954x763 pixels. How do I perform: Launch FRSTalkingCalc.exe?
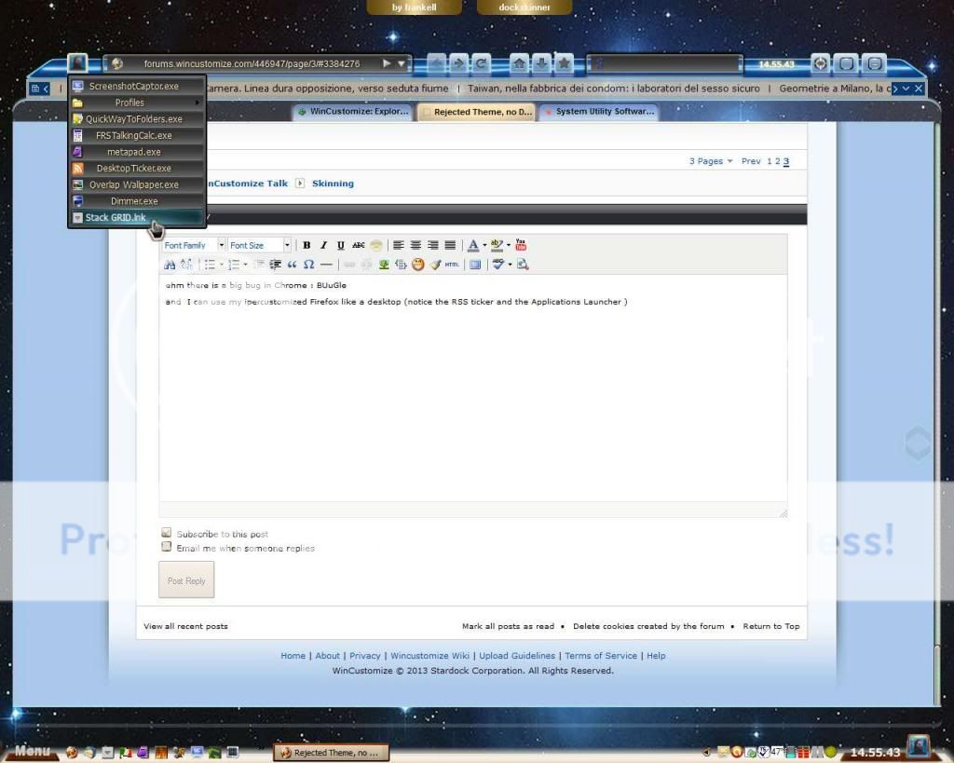[137, 135]
